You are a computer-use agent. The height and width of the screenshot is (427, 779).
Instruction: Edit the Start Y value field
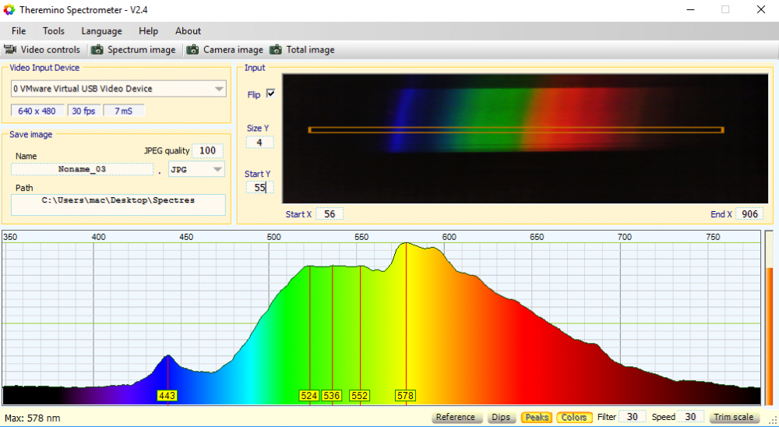tap(259, 188)
